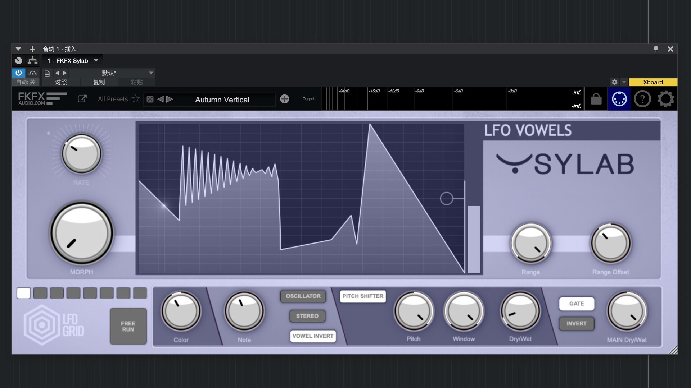Screen dimensions: 691x388
Task: Open the All Presets browser
Action: point(113,99)
